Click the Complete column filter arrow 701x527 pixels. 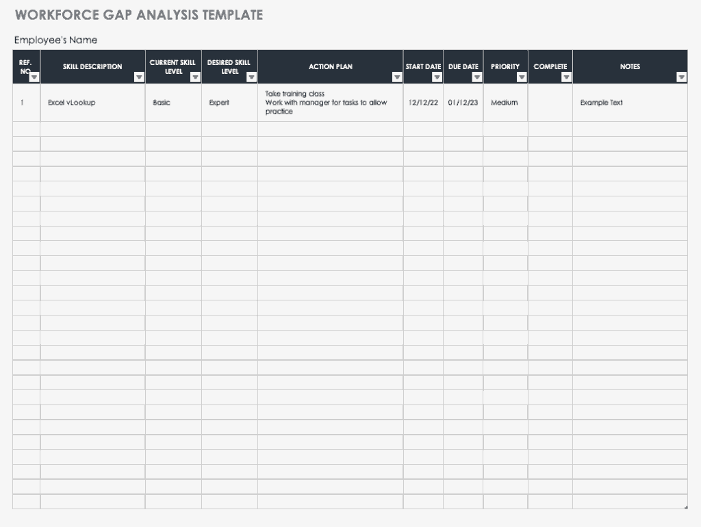[x=566, y=77]
